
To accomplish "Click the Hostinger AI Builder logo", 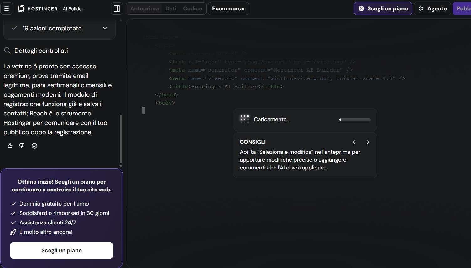I will pyautogui.click(x=50, y=9).
